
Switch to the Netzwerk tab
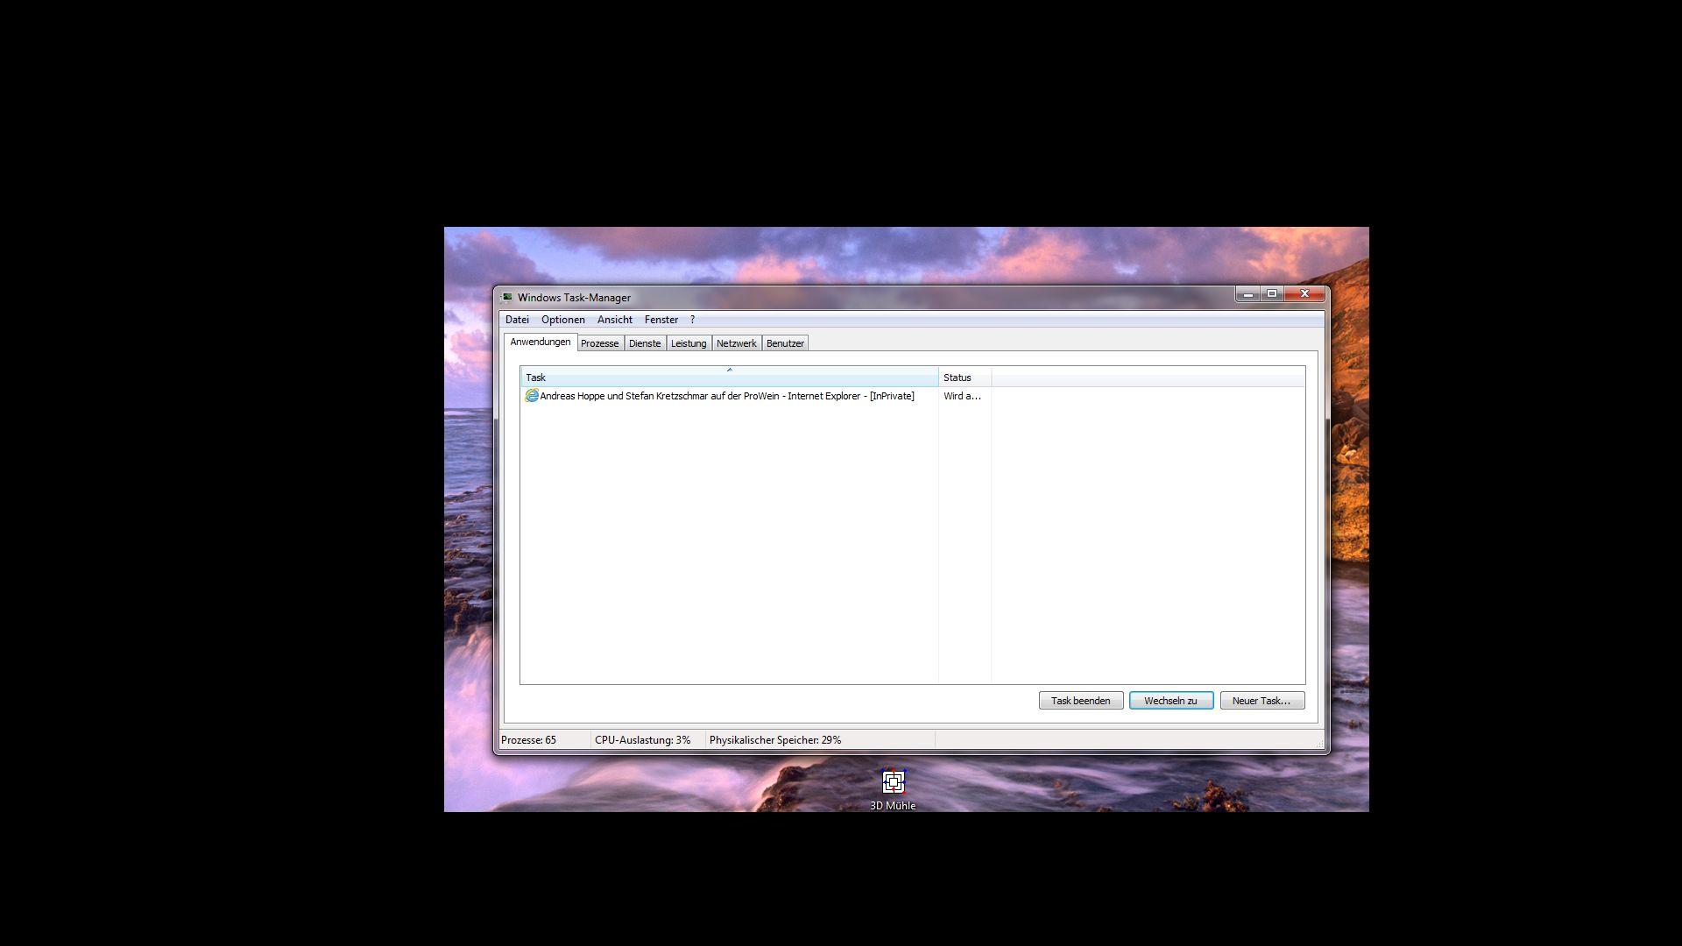(736, 343)
